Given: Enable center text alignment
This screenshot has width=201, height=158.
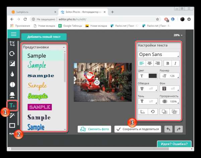Looking at the screenshot, I should 150,63.
